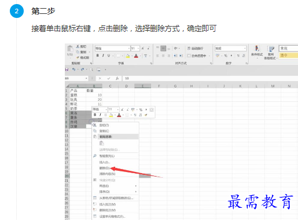Screen dimensions: 298x220
Task: Click the Cut (剪切) scissors in the ribbon
Action: coord(78,46)
